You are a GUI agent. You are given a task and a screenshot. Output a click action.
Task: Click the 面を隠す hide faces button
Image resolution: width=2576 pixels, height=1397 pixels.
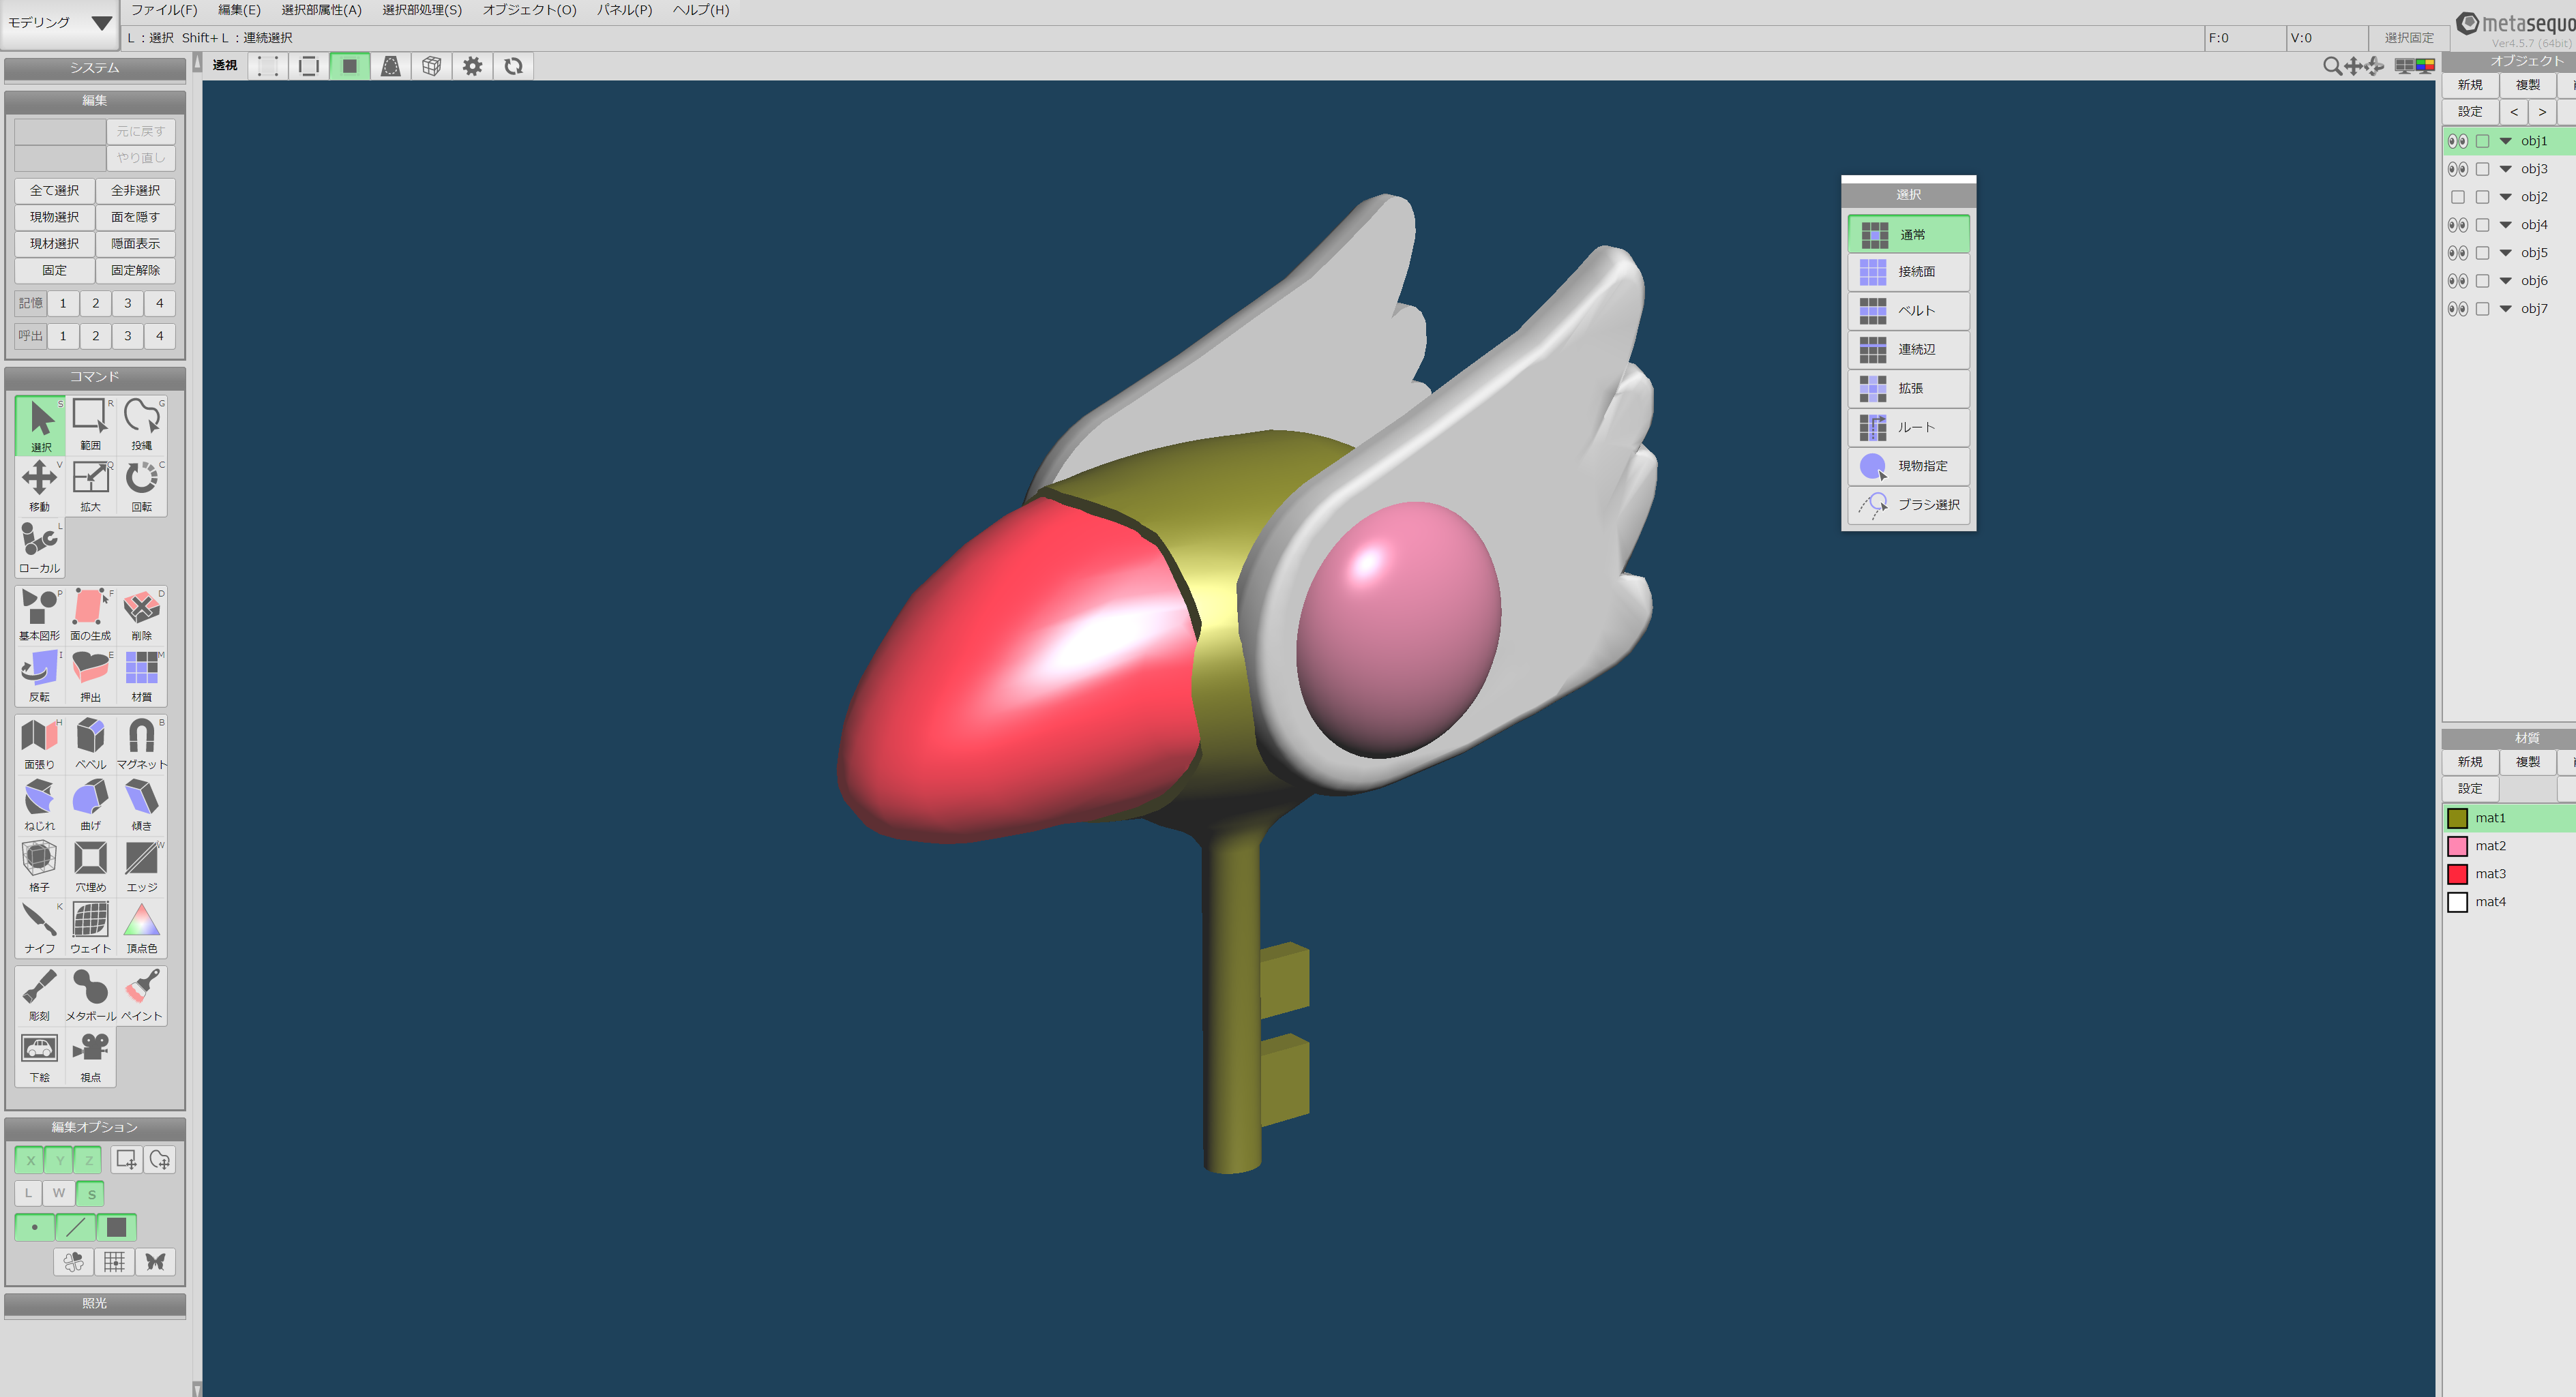click(x=136, y=217)
